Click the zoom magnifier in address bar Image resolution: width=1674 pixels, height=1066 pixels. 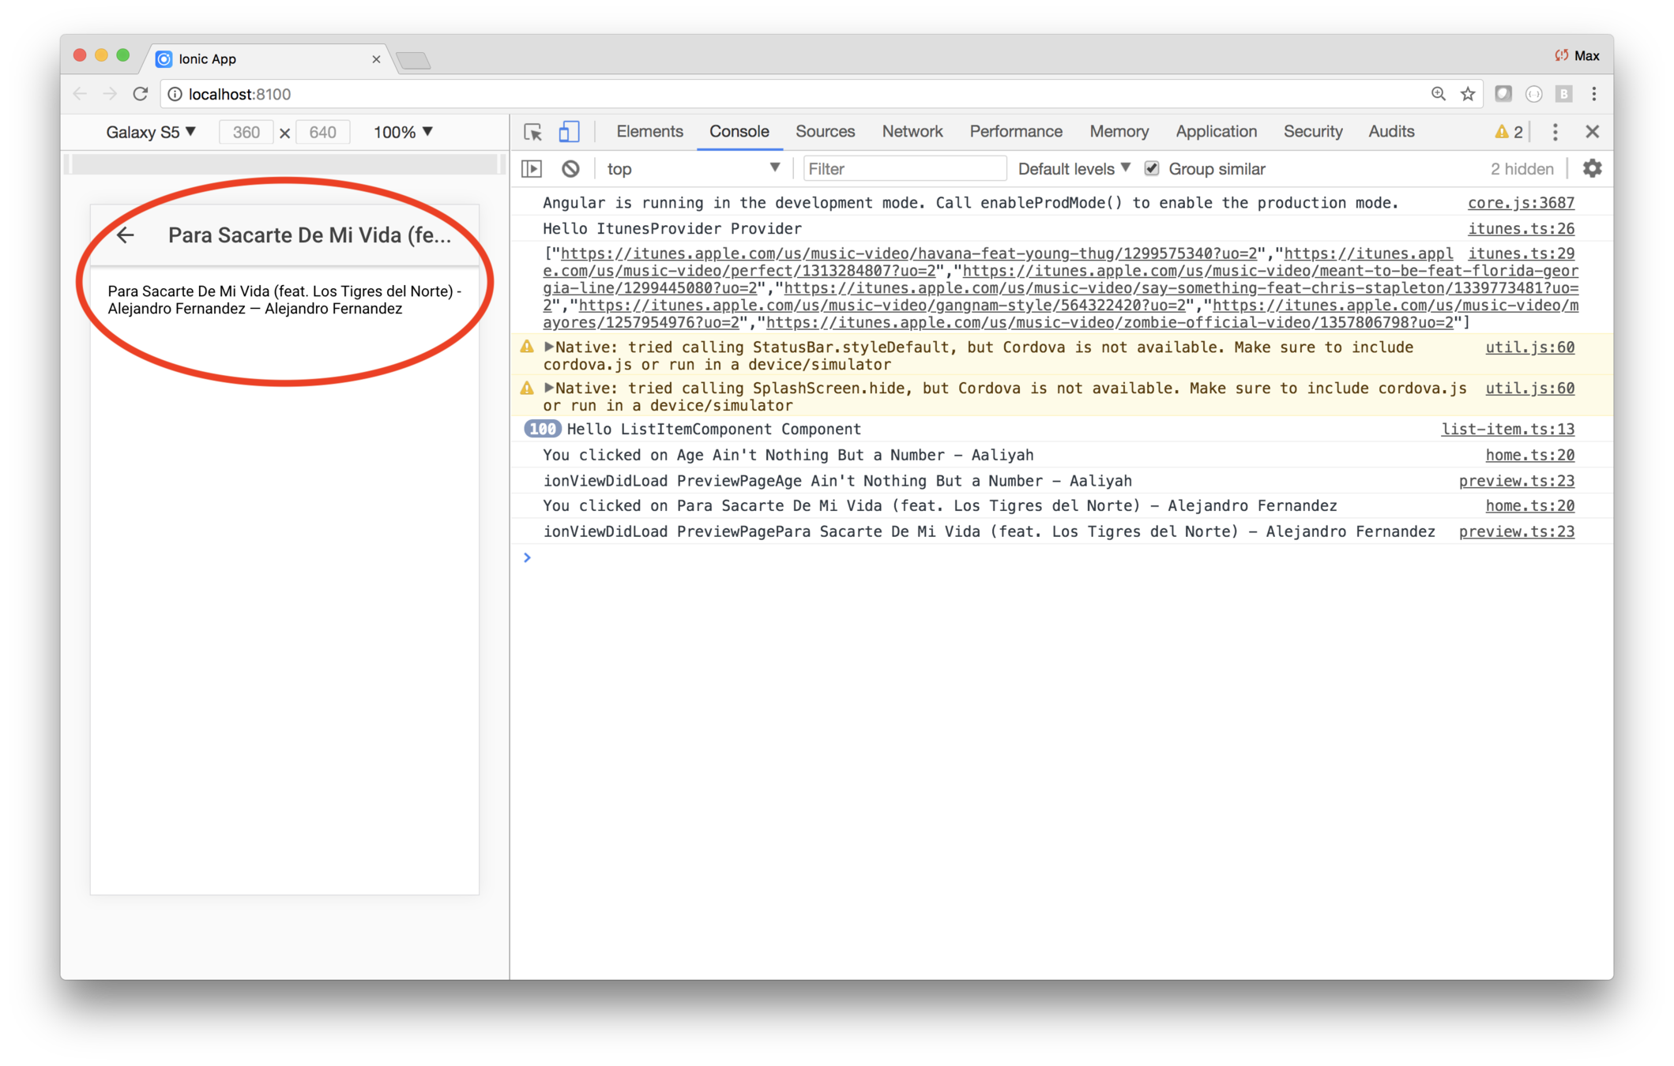tap(1438, 94)
